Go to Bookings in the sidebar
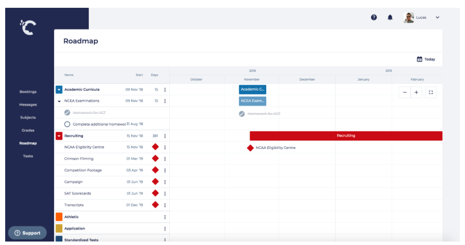The height and width of the screenshot is (245, 465). click(28, 92)
